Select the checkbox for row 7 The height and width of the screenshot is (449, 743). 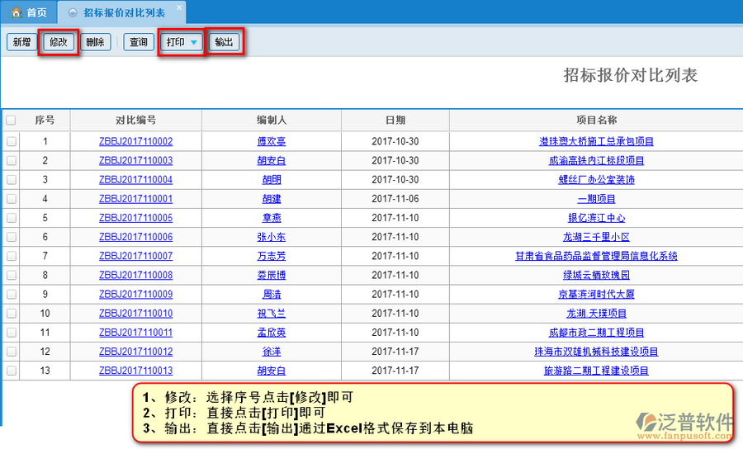click(x=11, y=257)
